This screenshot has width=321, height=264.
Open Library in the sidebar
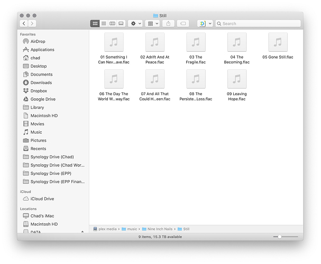point(53,107)
